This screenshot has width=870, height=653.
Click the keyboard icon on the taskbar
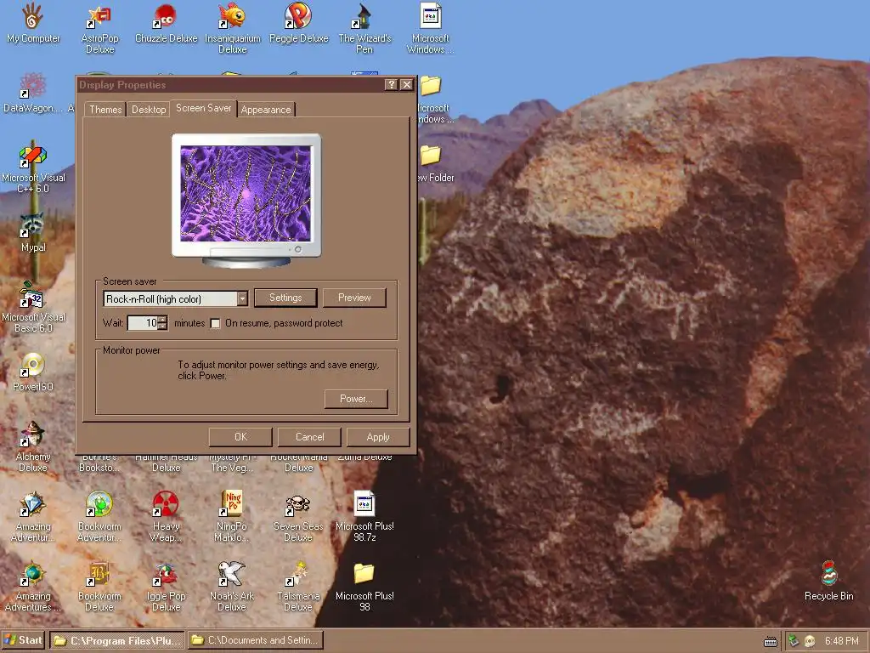pos(771,642)
